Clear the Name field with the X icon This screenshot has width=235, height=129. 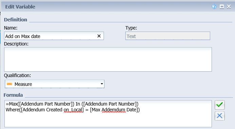pyautogui.click(x=99, y=36)
